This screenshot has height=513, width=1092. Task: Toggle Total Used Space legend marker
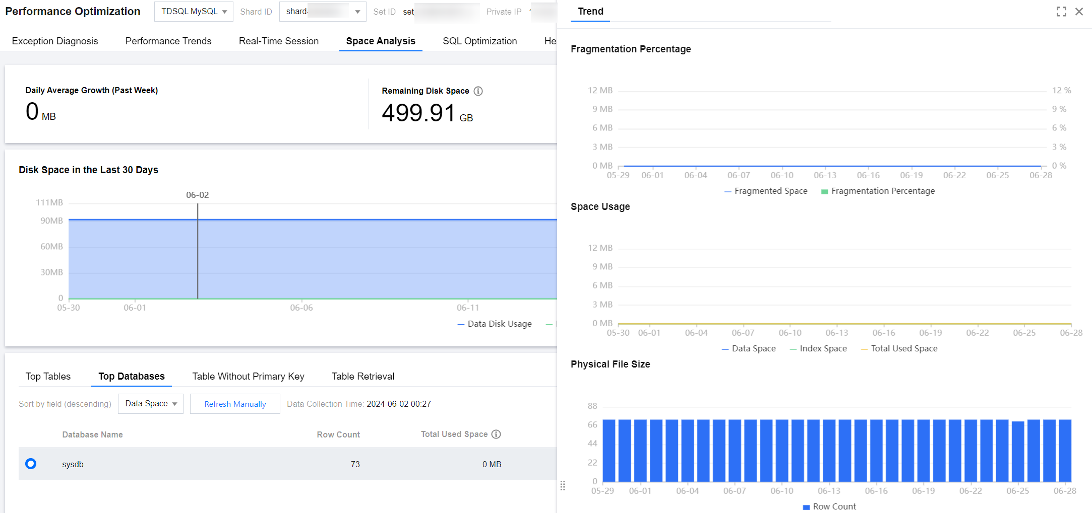(x=865, y=348)
